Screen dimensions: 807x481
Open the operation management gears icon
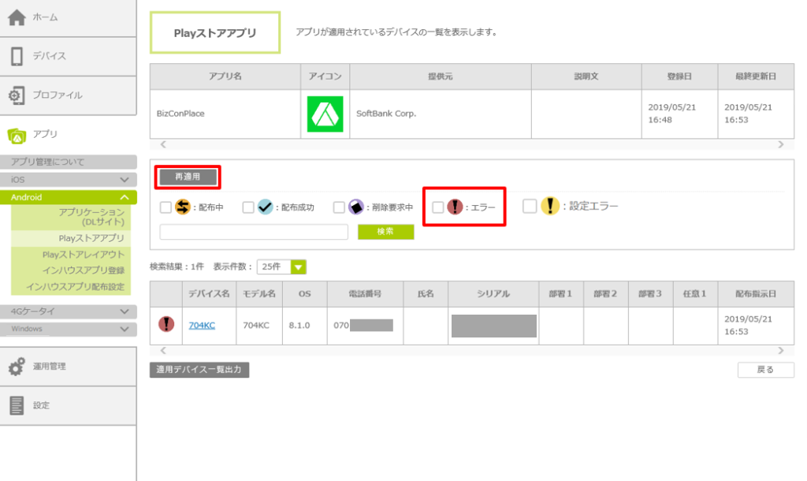(x=17, y=367)
